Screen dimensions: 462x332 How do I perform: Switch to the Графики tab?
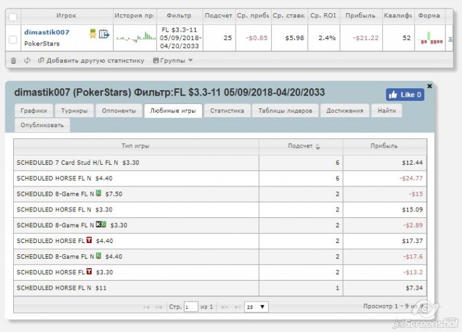pos(34,111)
